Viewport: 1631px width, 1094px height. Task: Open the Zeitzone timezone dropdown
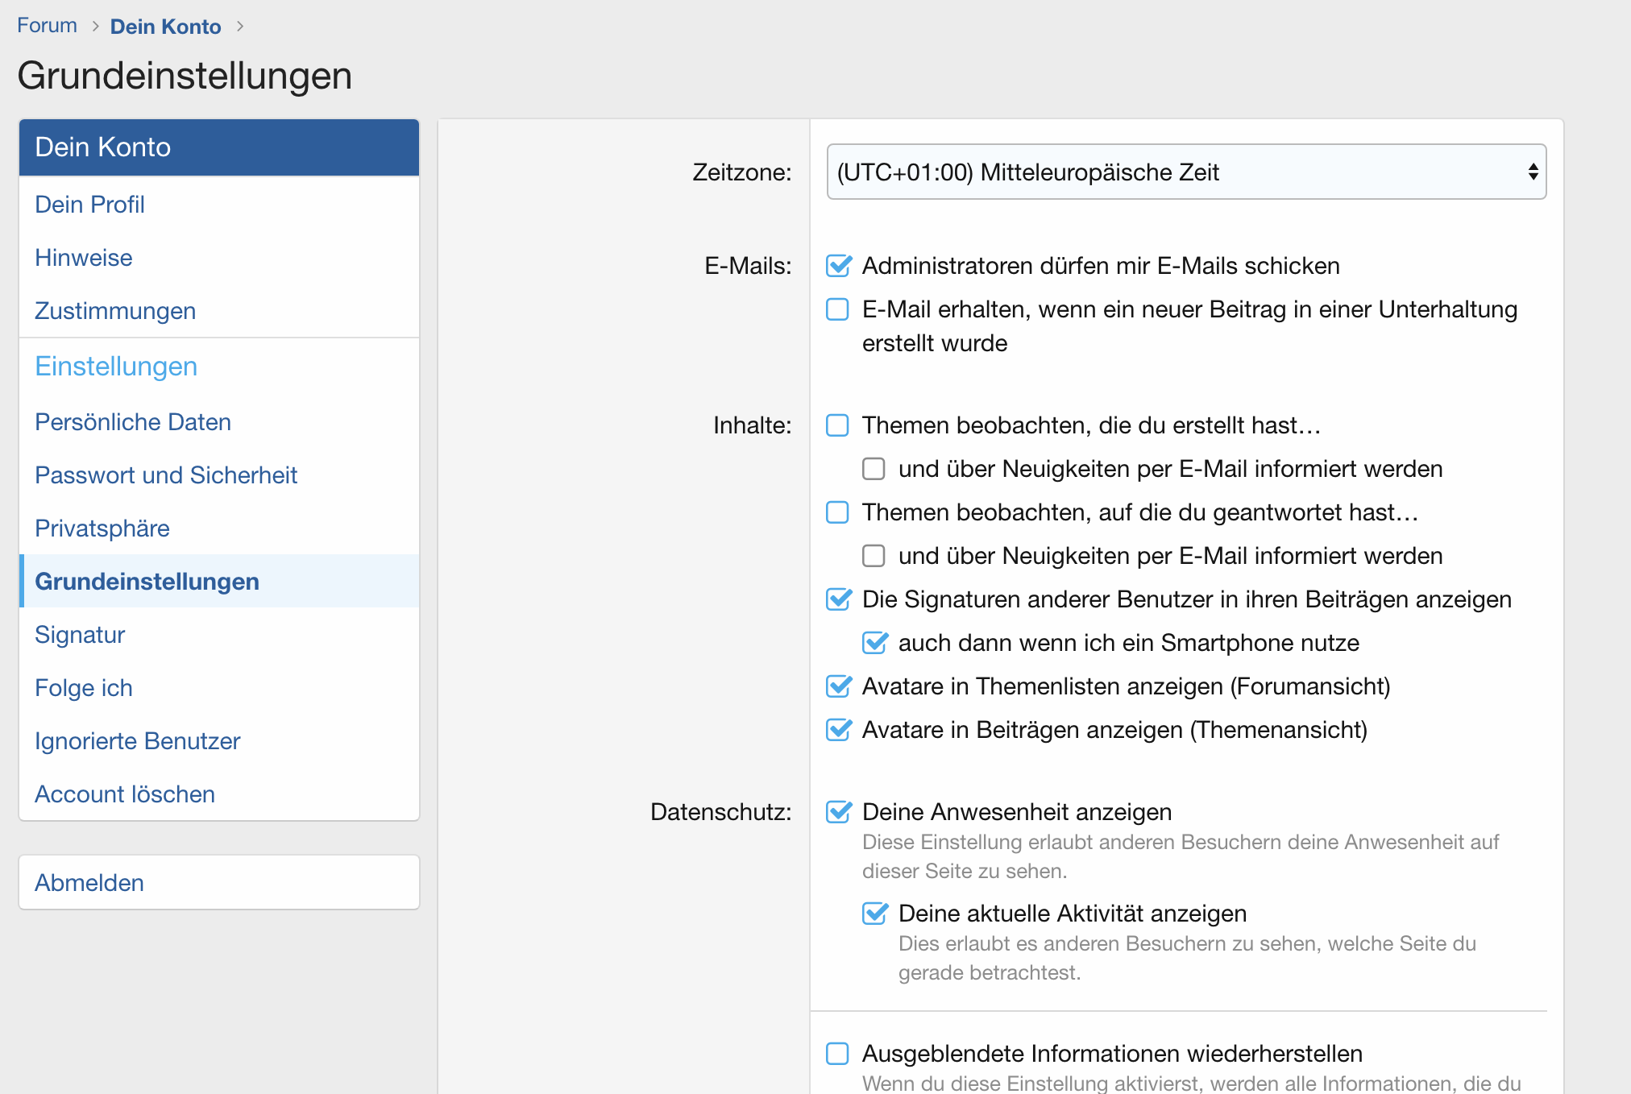click(x=1185, y=172)
